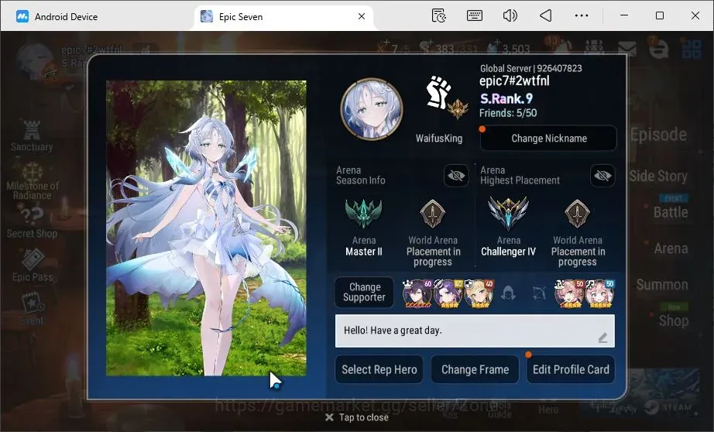This screenshot has height=432, width=714.
Task: Open the emulator screenshot record tool
Action: 438,16
